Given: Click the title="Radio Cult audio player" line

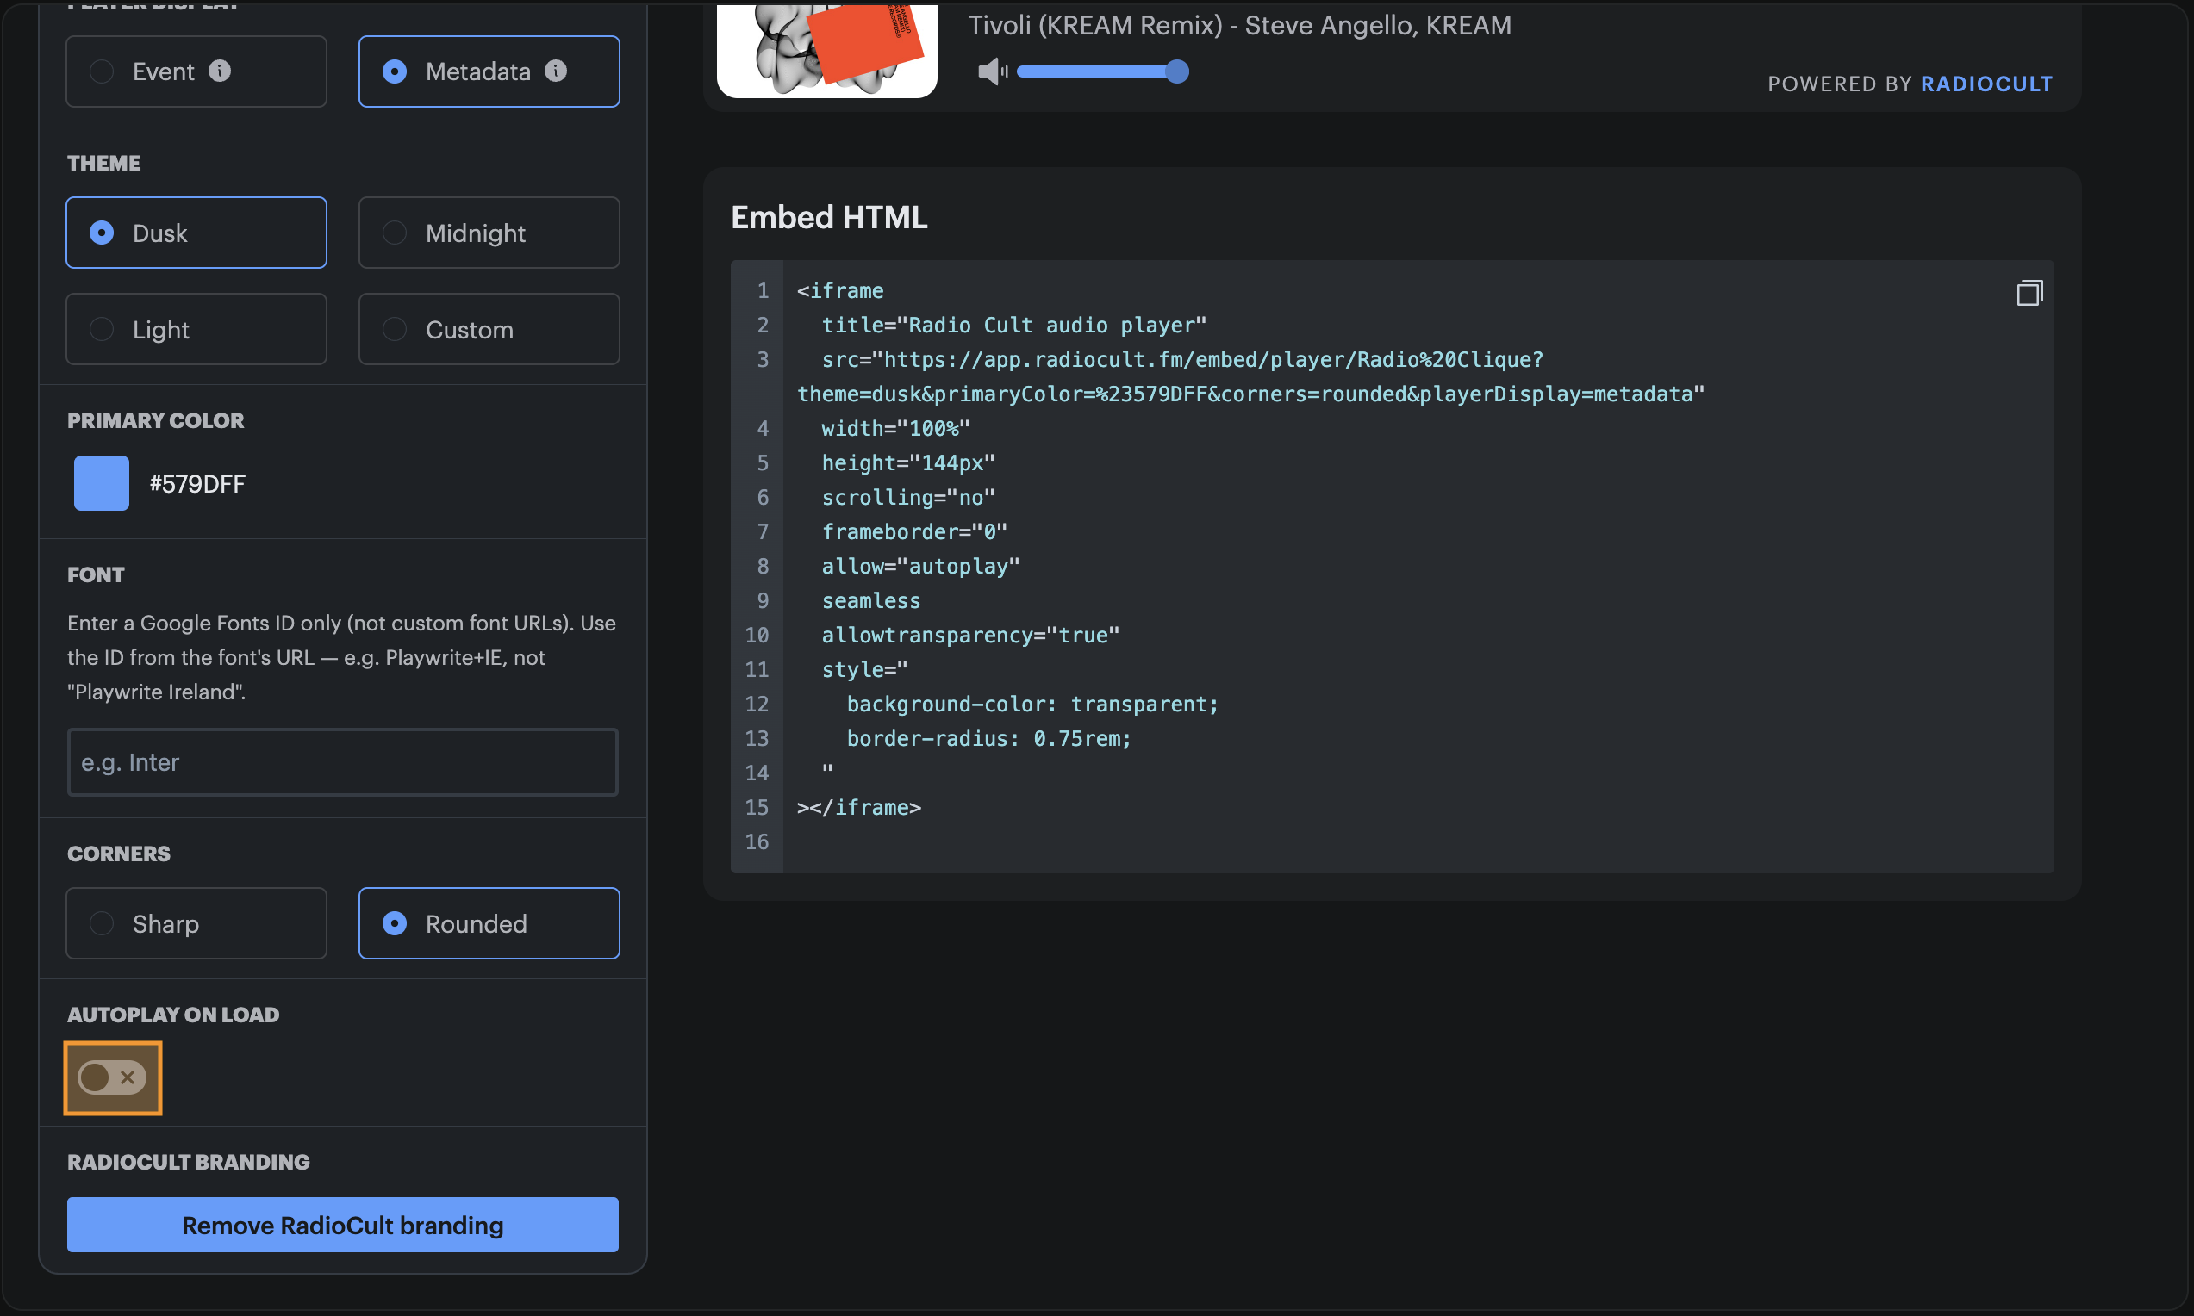Looking at the screenshot, I should point(1014,326).
